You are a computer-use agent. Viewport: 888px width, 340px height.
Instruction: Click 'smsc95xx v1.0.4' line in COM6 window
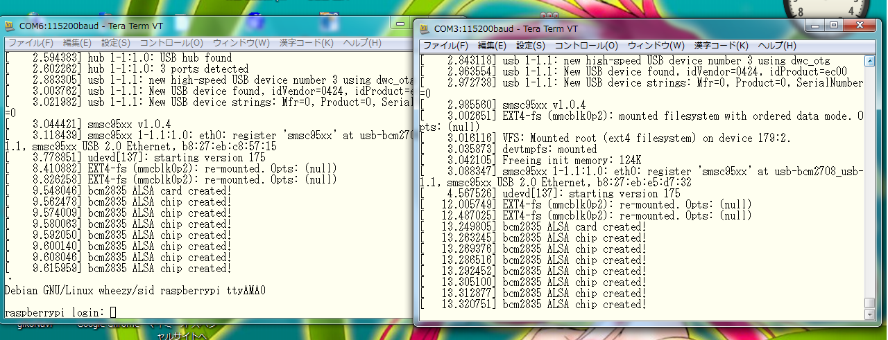87,125
